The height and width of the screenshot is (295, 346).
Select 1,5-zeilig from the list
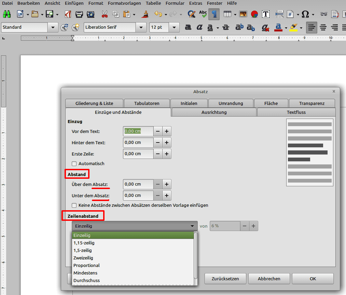click(x=133, y=251)
